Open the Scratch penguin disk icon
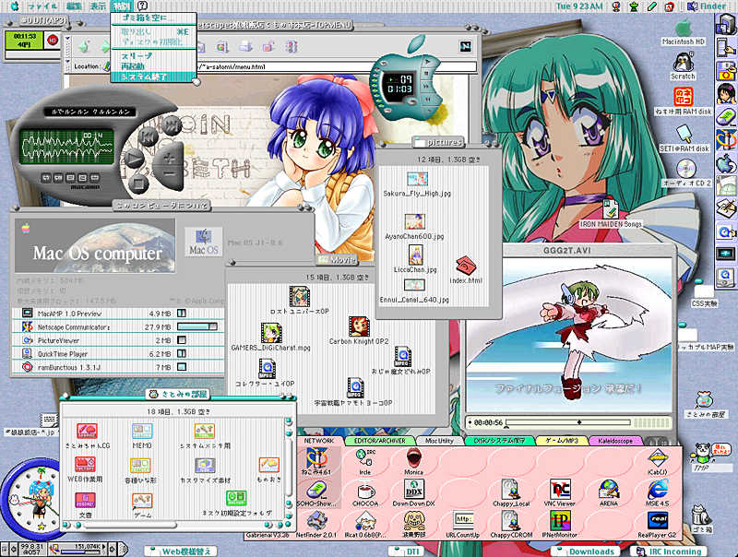Screen dimensions: 738x557 click(683, 62)
